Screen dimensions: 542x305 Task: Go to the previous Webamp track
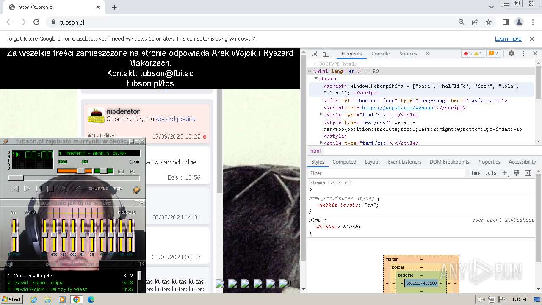tap(15, 189)
